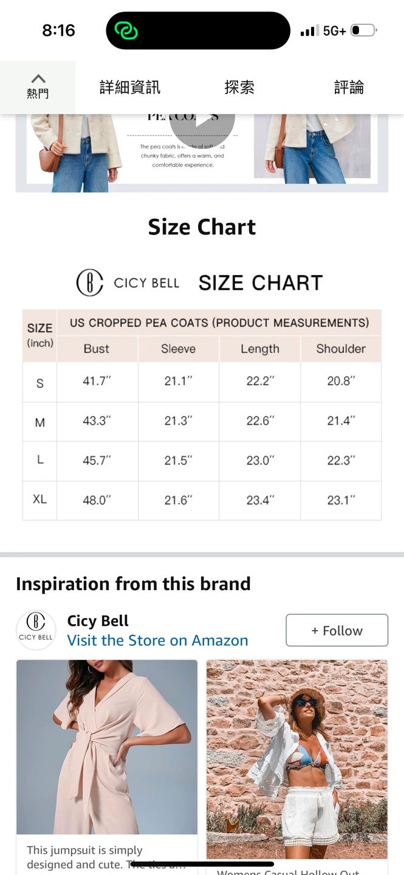Viewport: 404px width, 875px height.
Task: Tap the 熱門 up-chevron tab
Action: (x=38, y=87)
